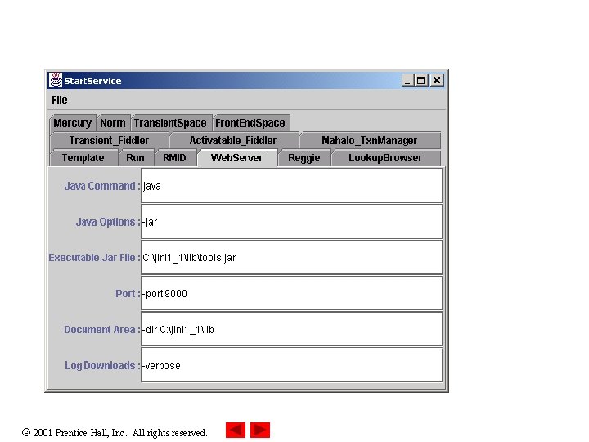Open the File menu
Screen dimensions: 589x442
(x=60, y=101)
